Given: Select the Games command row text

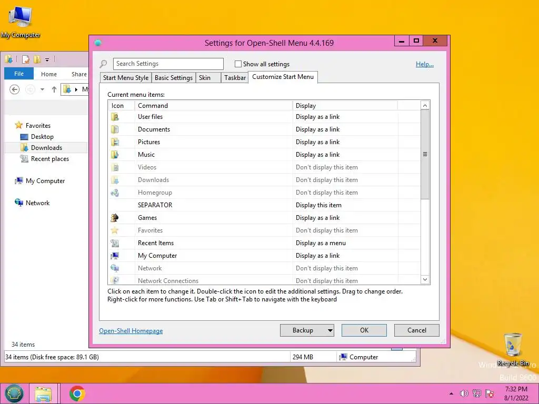Looking at the screenshot, I should [147, 218].
